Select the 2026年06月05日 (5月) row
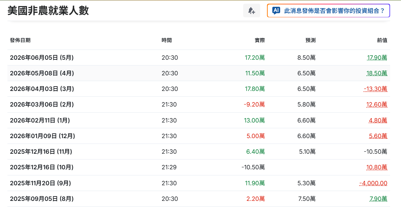Viewport: 401px width, 208px height. (x=199, y=58)
